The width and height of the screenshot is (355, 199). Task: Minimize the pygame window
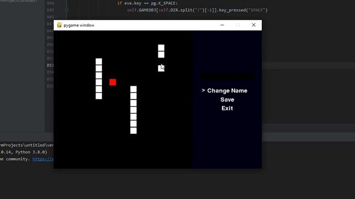(x=222, y=25)
